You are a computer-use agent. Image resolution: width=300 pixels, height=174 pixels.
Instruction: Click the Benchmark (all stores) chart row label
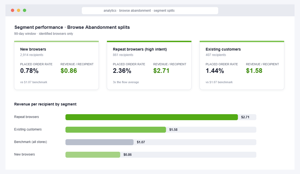click(x=31, y=142)
